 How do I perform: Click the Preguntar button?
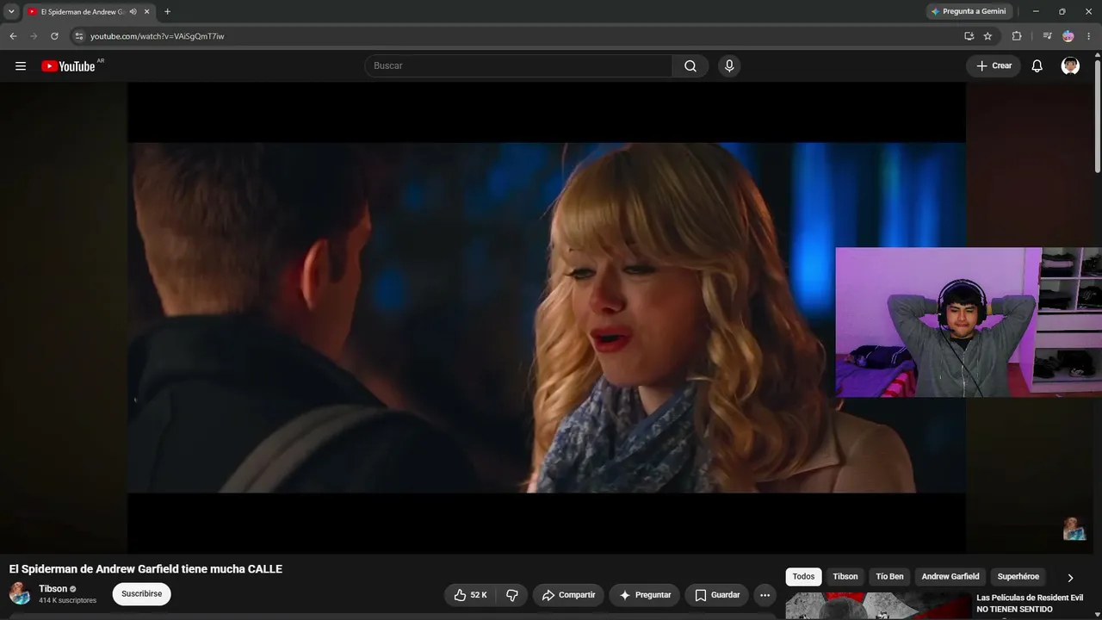[x=645, y=595]
